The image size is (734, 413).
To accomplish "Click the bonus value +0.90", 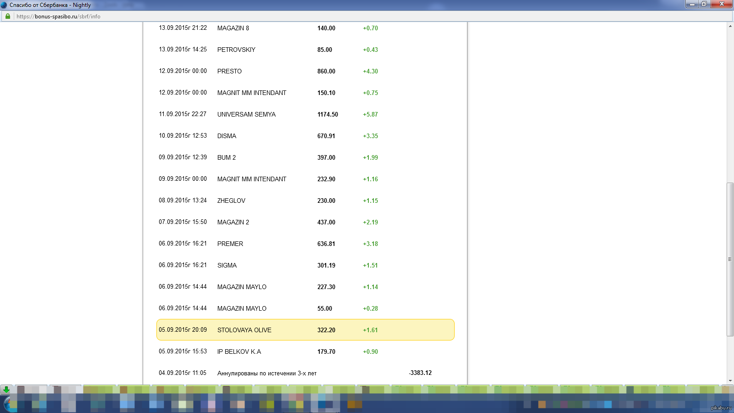I will point(370,352).
